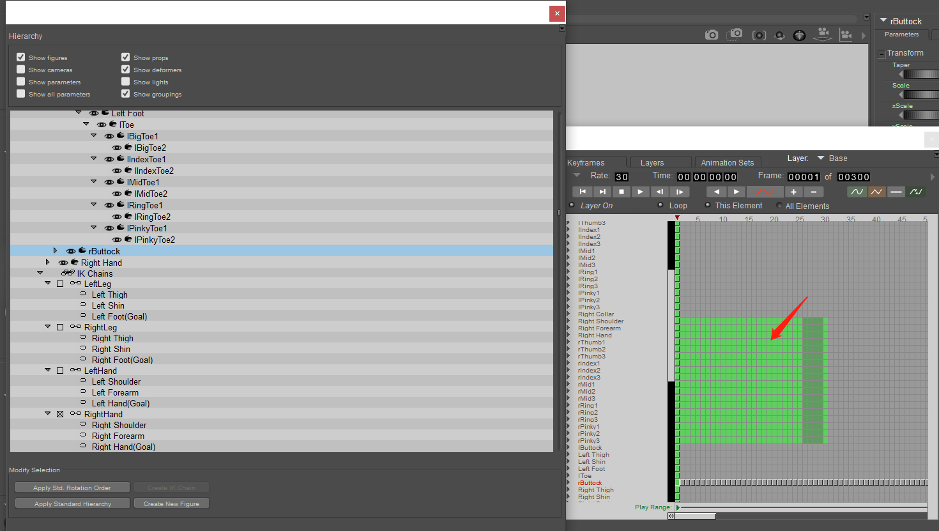Collapse the IK Chains tree branch
Screen dimensions: 939x531
click(40, 272)
